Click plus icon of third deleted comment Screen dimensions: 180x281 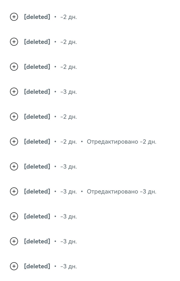[14, 67]
